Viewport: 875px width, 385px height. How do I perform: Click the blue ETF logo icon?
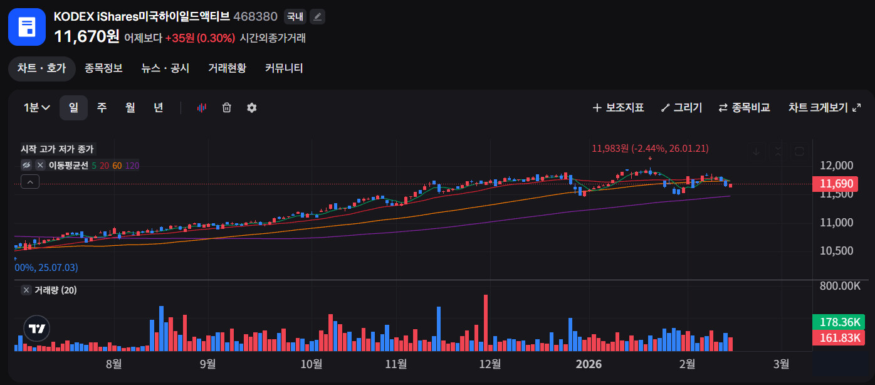tap(27, 27)
